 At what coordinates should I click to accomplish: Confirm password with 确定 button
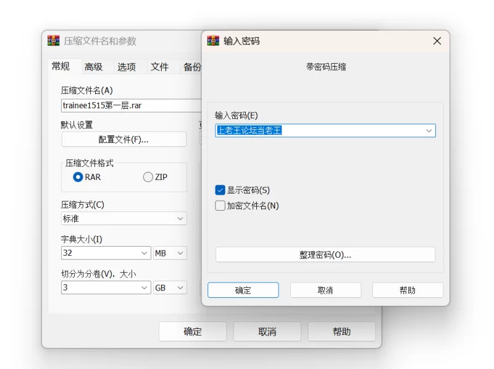[243, 291]
